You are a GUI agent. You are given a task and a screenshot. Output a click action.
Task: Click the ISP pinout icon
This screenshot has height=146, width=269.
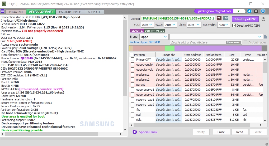[226, 18]
